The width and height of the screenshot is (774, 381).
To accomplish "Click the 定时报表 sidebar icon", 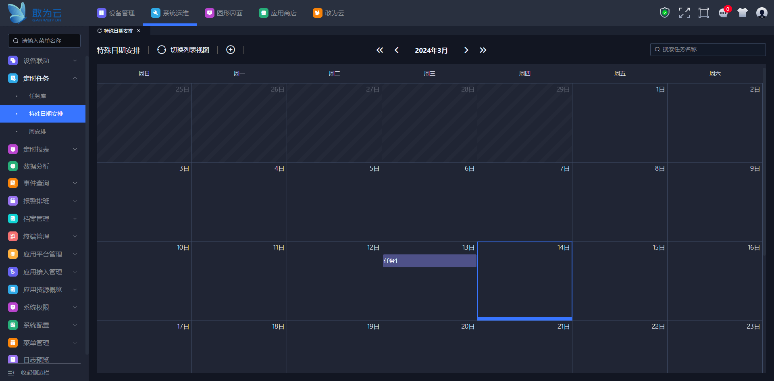I will 13,149.
